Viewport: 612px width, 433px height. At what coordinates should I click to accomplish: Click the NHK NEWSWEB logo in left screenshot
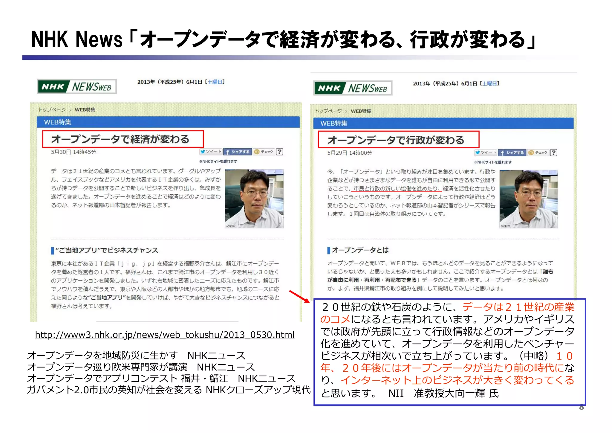pyautogui.click(x=77, y=86)
